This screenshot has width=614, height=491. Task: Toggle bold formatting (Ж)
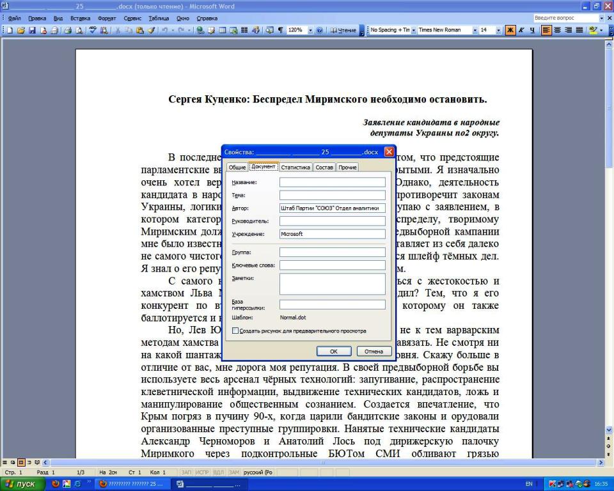click(x=510, y=30)
